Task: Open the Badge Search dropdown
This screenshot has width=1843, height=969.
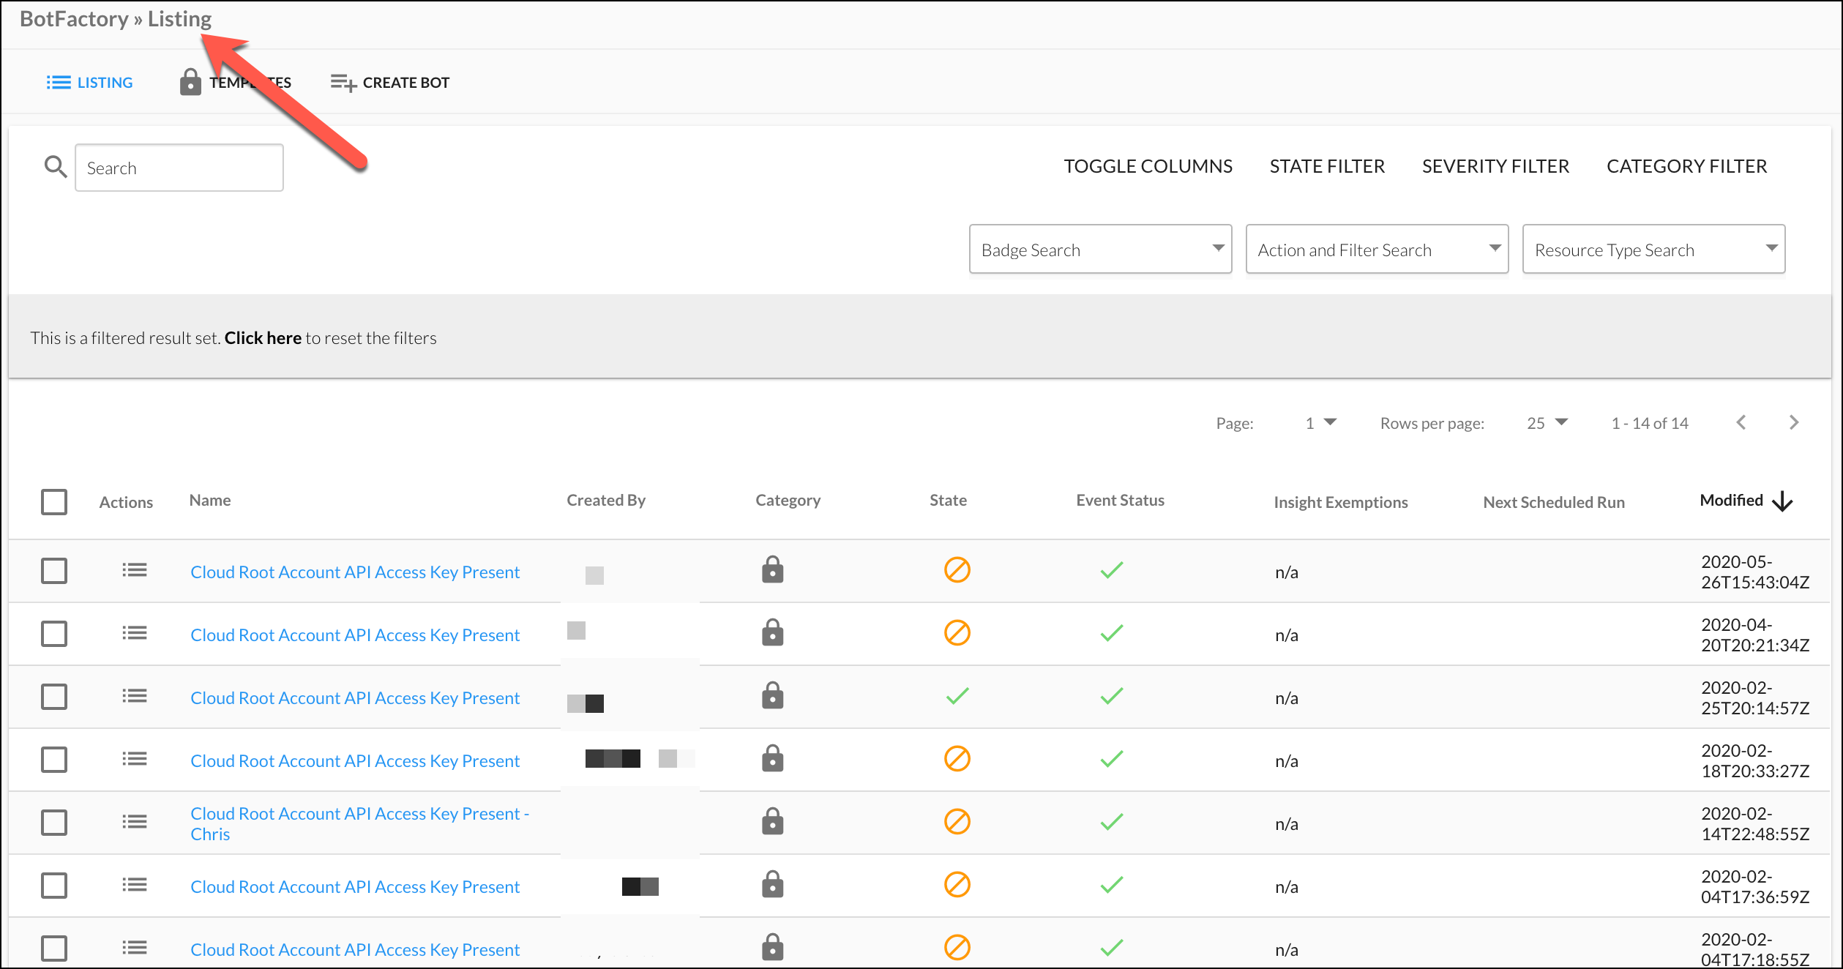Action: [x=1099, y=250]
